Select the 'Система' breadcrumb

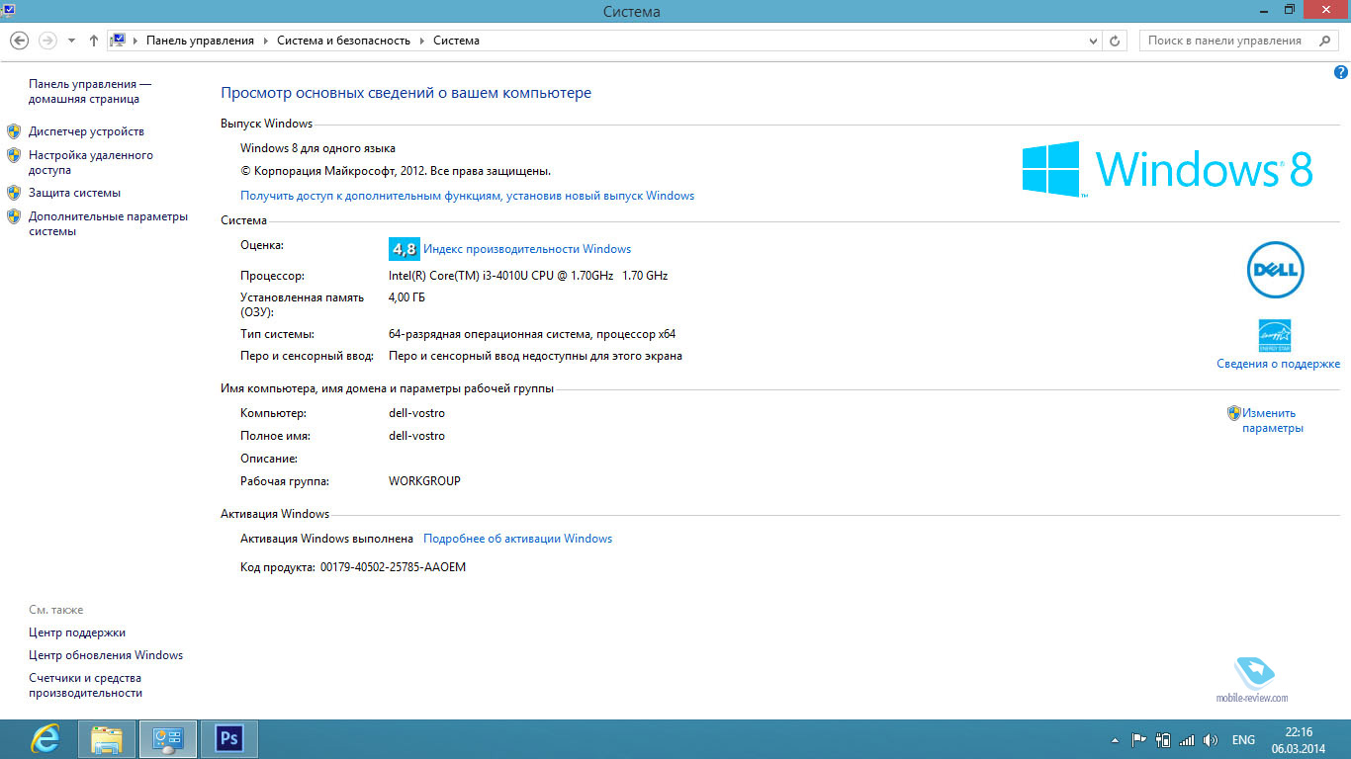456,41
